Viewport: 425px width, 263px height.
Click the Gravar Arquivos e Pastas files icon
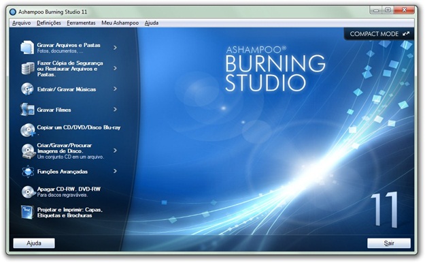tap(27, 47)
